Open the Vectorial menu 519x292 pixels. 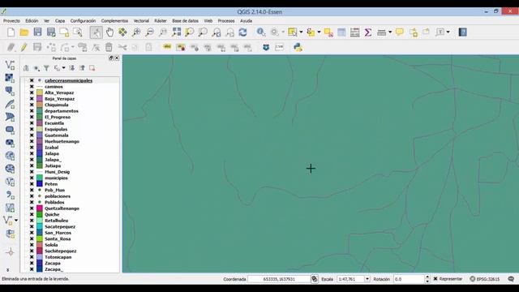point(141,20)
